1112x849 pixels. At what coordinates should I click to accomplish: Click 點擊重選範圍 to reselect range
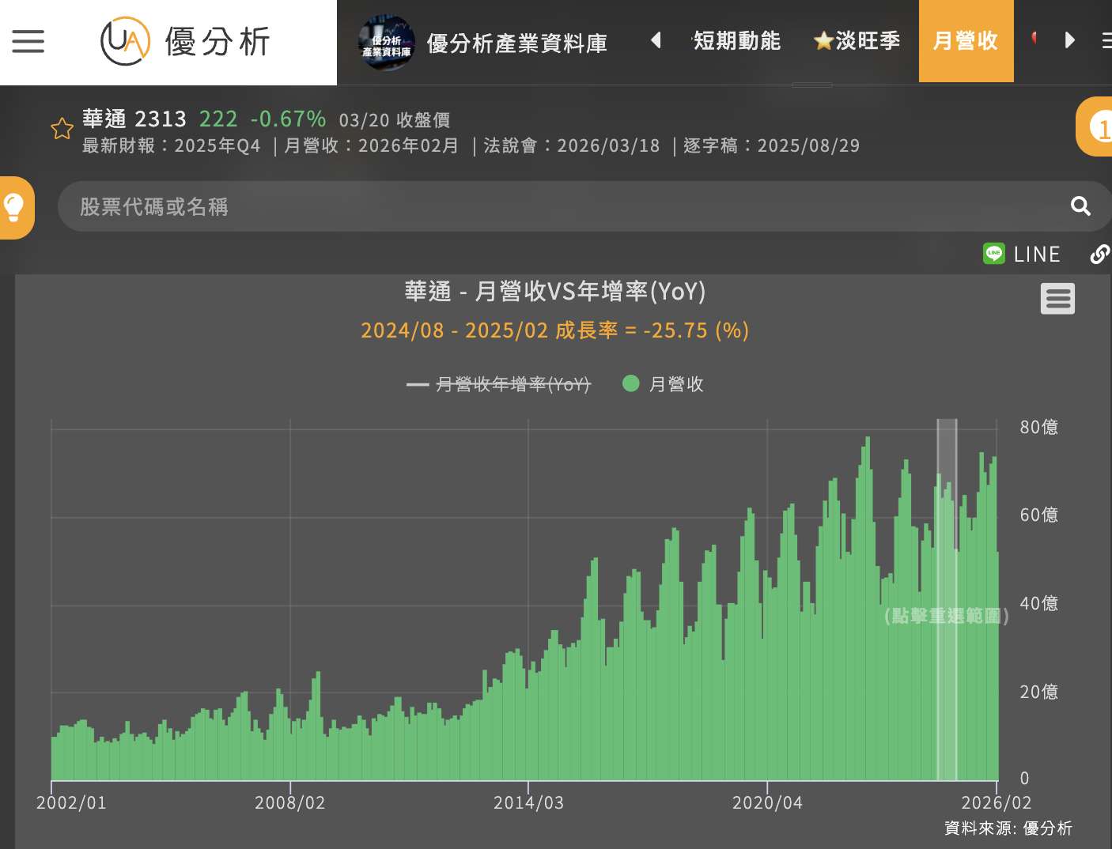coord(946,616)
